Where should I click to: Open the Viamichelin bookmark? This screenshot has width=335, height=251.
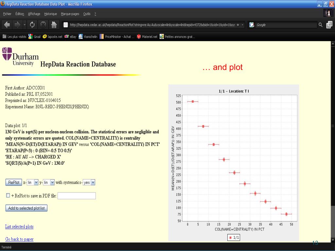click(x=88, y=37)
